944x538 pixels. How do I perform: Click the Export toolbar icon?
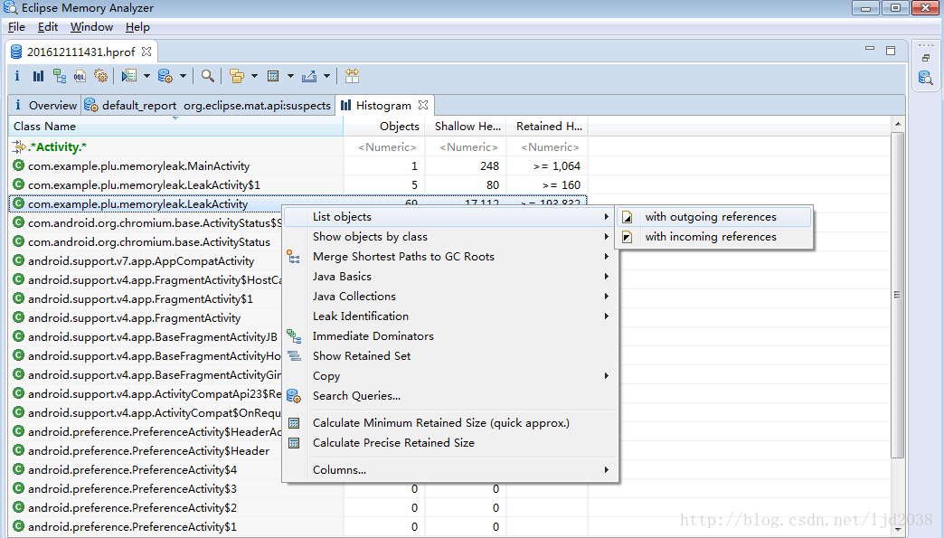click(309, 76)
